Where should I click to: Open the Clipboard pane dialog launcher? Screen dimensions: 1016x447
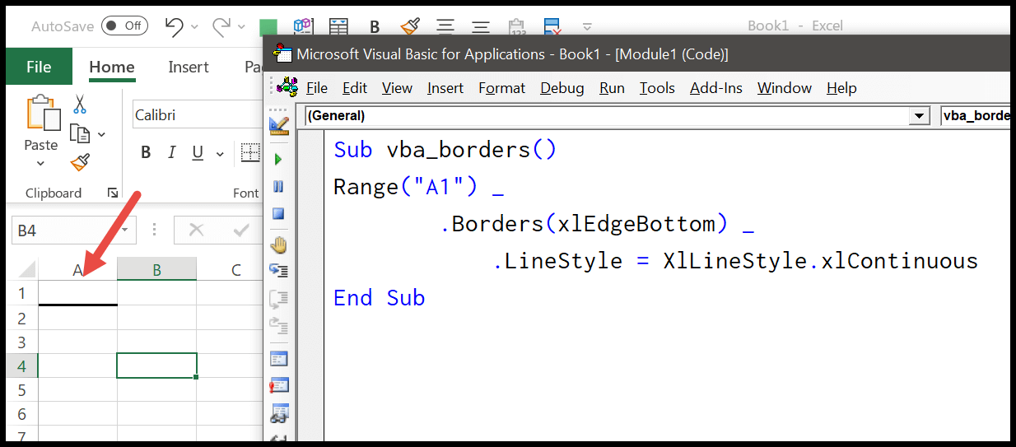[113, 193]
